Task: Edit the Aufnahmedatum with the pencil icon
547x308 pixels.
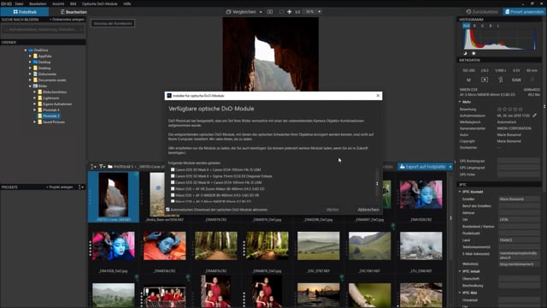Action: (534, 115)
